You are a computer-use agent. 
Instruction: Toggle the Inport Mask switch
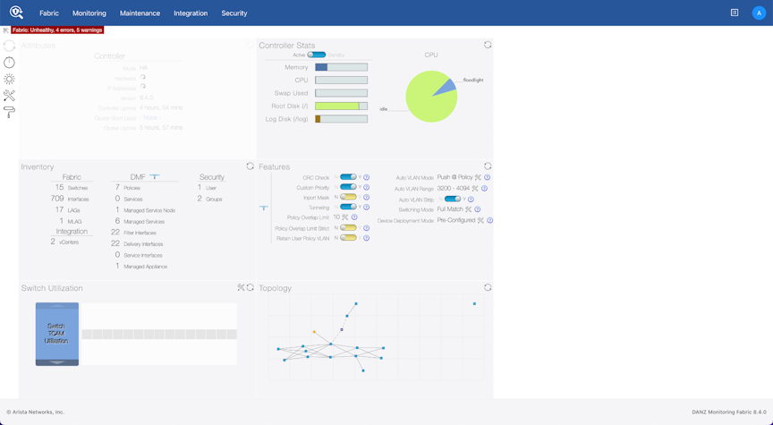(348, 197)
